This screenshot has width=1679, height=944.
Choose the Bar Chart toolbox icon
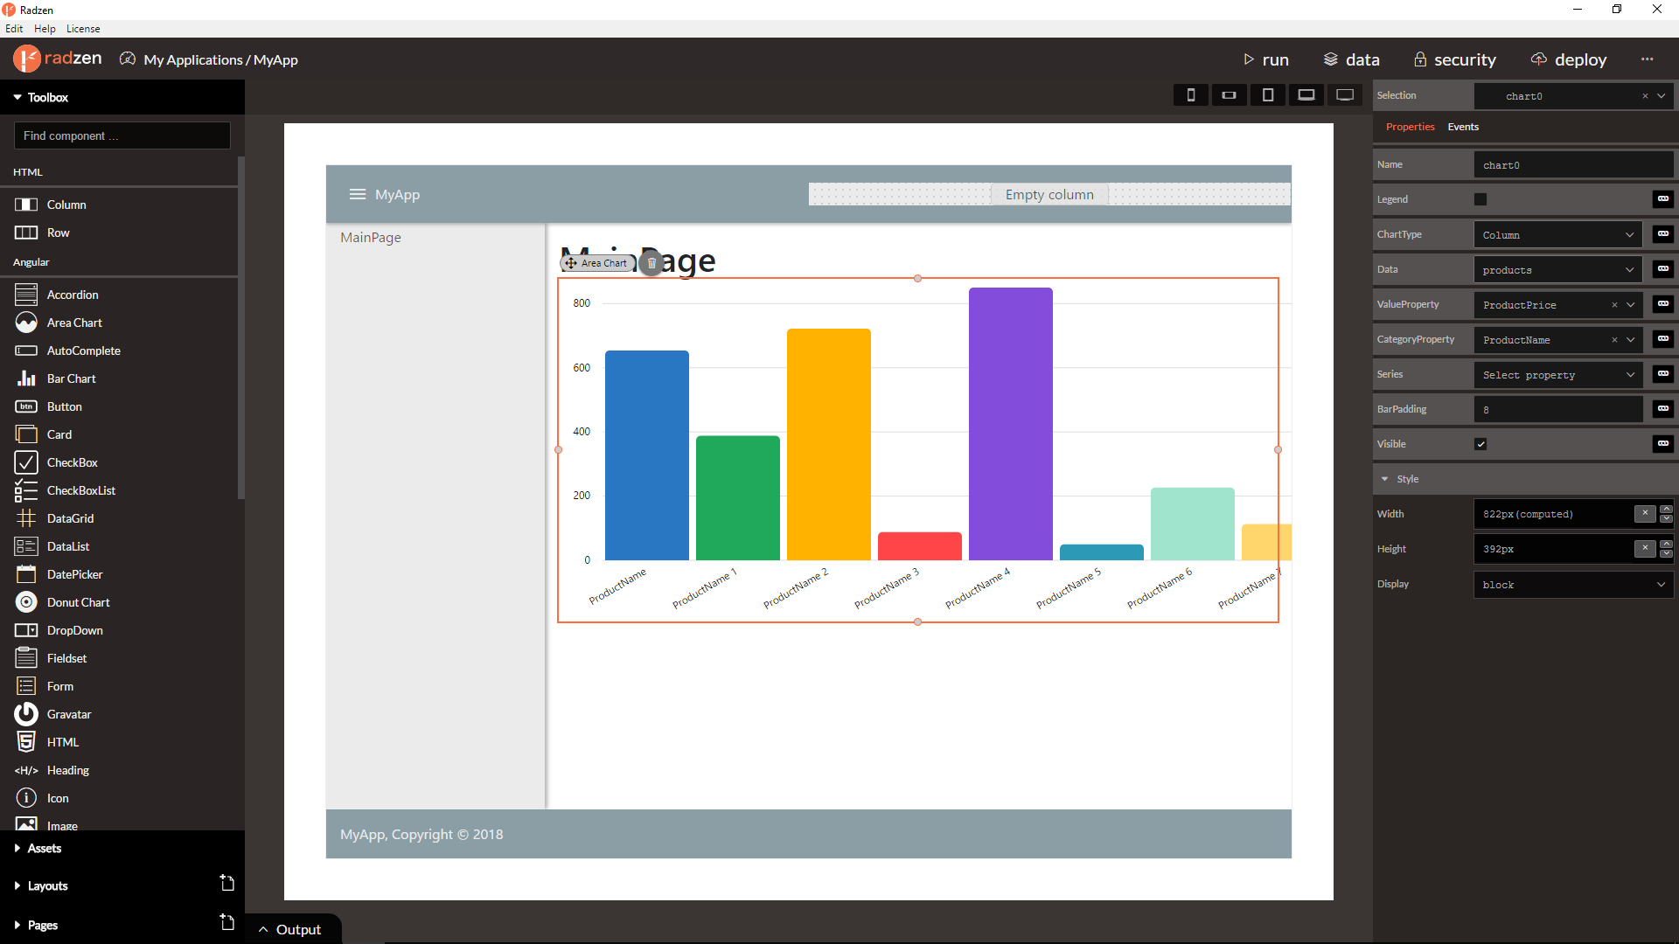tap(26, 378)
